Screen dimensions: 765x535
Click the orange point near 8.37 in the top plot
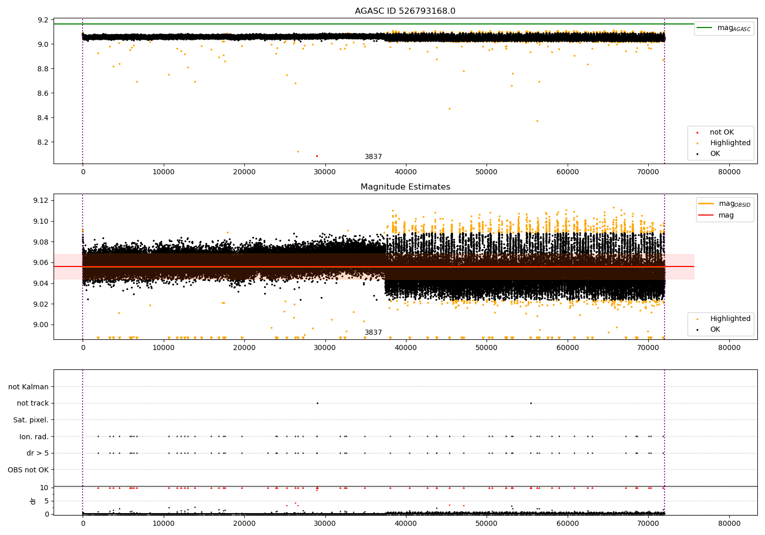click(x=537, y=121)
